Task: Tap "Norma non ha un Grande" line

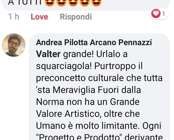Action: (88, 102)
